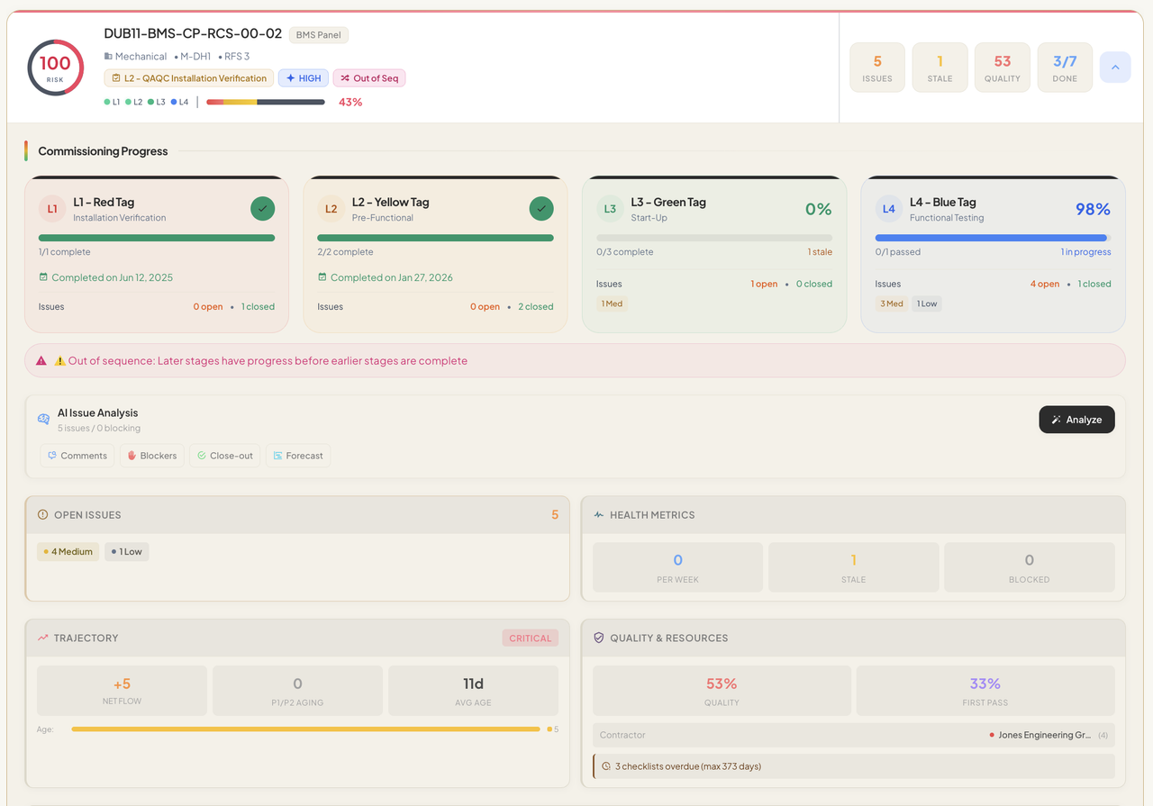The image size is (1153, 806).
Task: Click the L2 circular stage icon
Action: pyautogui.click(x=331, y=209)
